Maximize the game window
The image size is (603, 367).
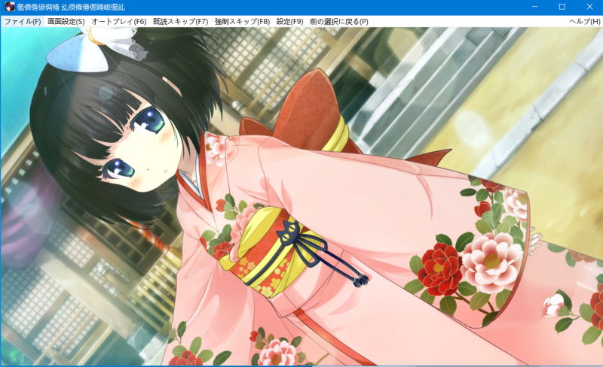(562, 7)
